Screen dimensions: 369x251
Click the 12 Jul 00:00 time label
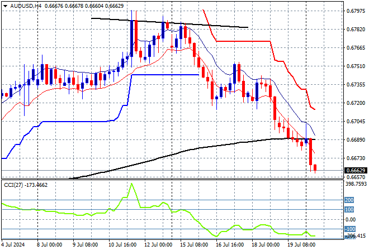point(158,245)
